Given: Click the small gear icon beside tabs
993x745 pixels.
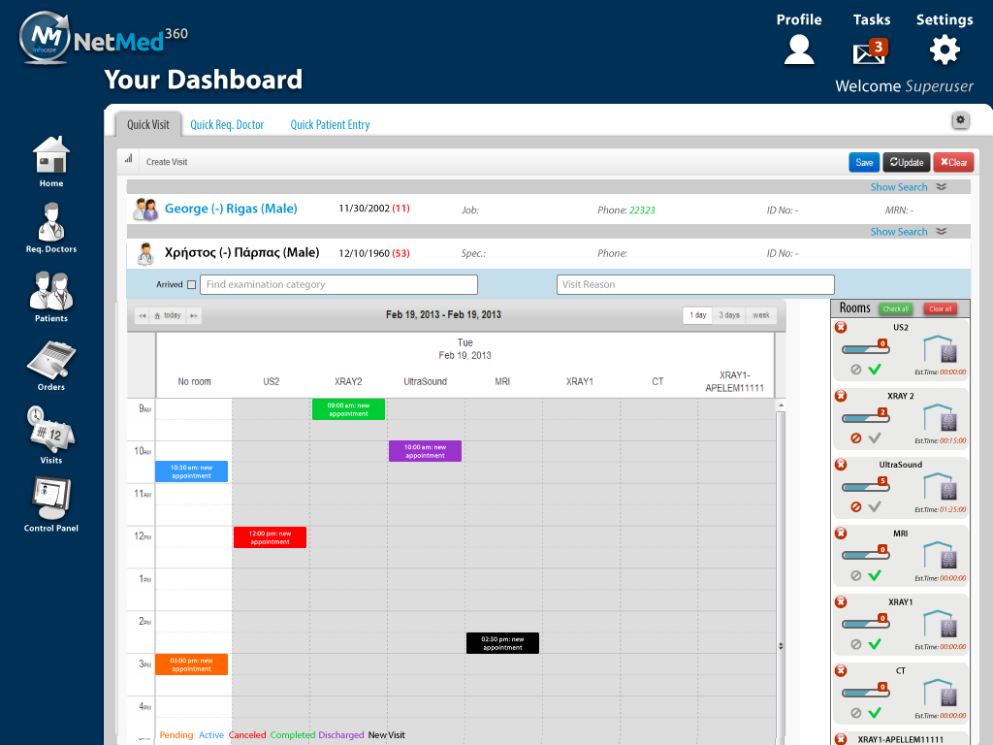Looking at the screenshot, I should pos(960,119).
